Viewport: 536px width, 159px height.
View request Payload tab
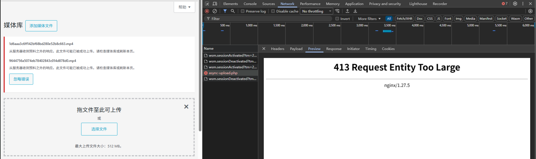click(296, 49)
